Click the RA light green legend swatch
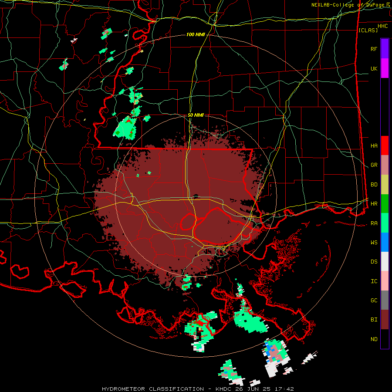 tap(385, 223)
